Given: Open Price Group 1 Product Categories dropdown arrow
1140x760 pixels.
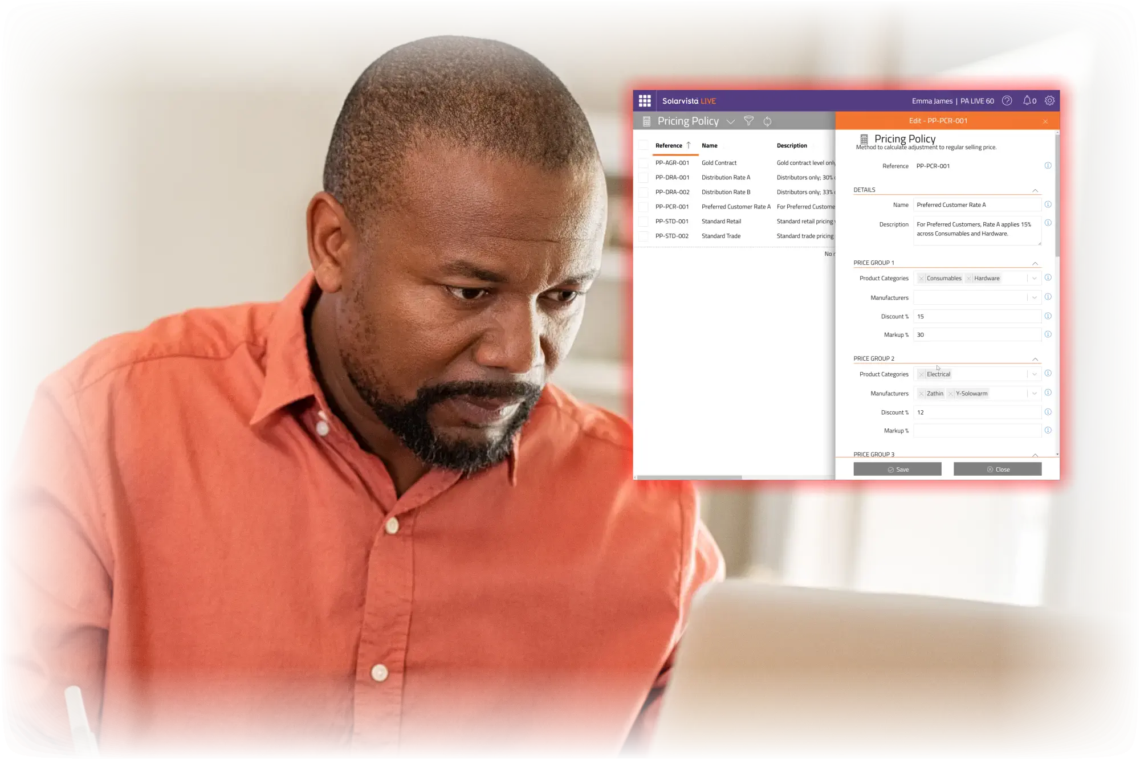Looking at the screenshot, I should [1035, 279].
